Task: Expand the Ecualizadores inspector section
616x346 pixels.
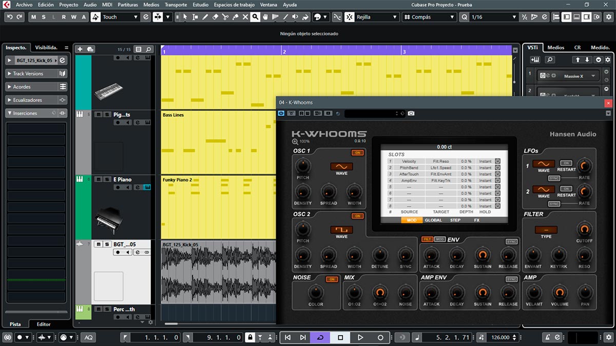Action: point(36,100)
